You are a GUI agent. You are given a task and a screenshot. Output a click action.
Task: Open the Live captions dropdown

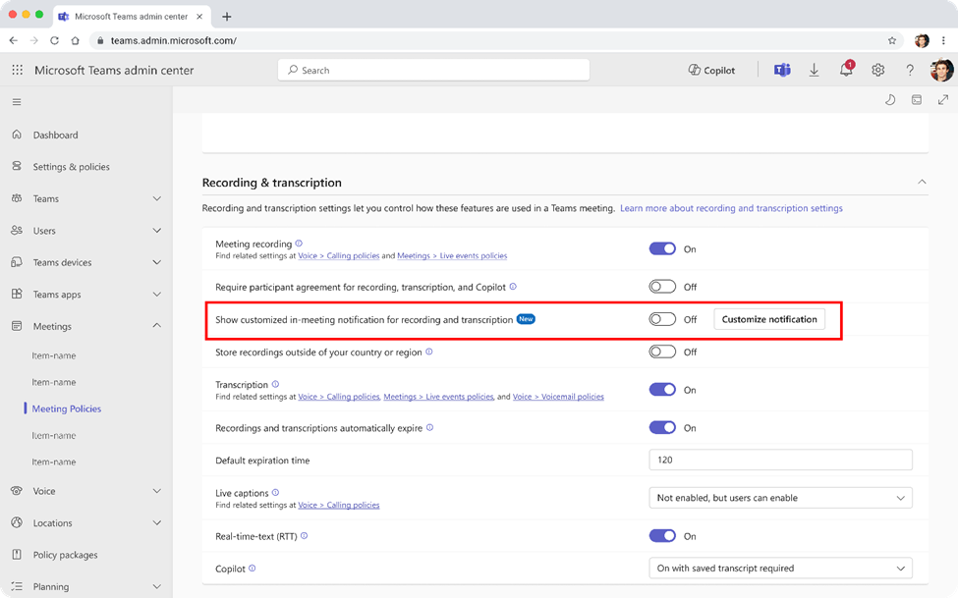click(780, 498)
